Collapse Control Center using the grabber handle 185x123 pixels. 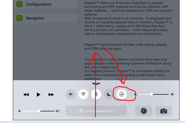tap(96, 84)
